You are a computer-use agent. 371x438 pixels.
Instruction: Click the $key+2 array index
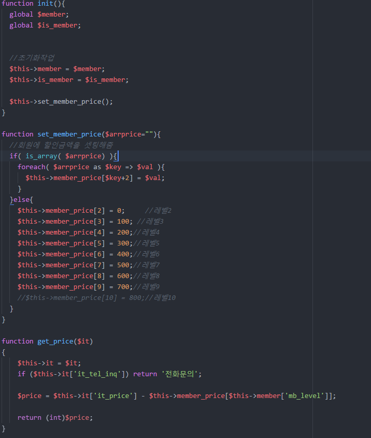tap(121, 178)
